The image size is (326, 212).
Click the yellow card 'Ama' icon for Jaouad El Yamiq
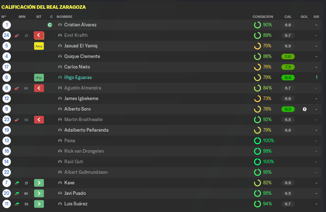click(39, 46)
